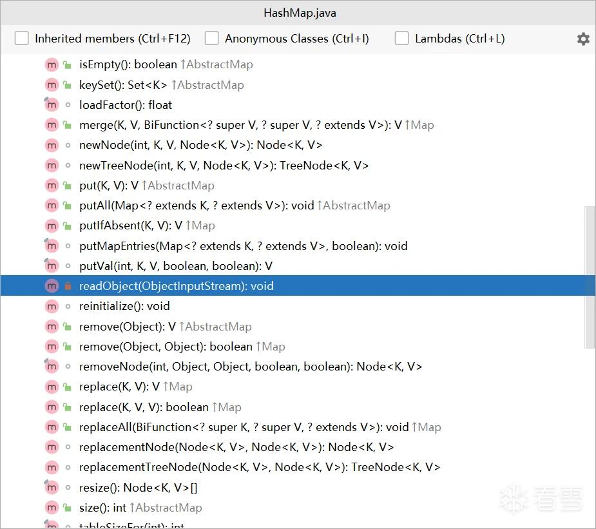Click method icon beside loadFactor(): float
This screenshot has width=596, height=529.
(52, 104)
